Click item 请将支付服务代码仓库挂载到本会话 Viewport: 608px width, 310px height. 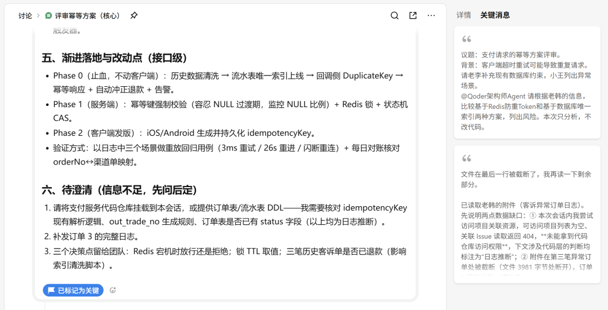click(x=230, y=215)
